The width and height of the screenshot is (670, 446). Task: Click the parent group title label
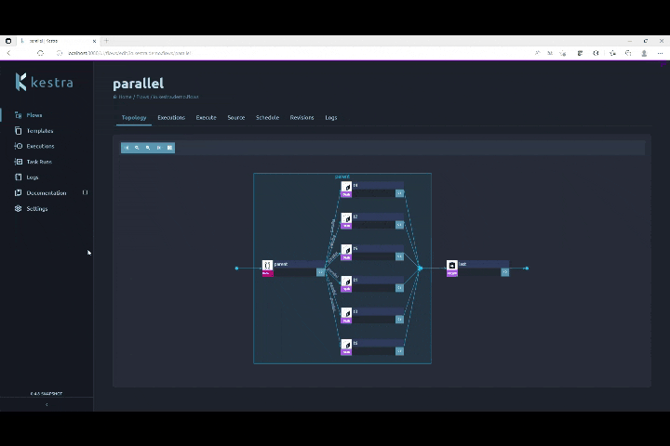342,177
